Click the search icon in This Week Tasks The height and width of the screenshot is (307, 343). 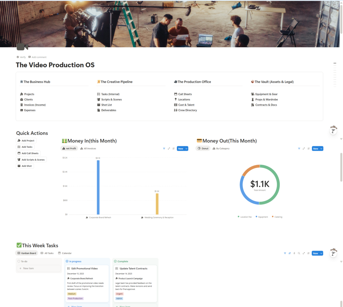(x=299, y=253)
